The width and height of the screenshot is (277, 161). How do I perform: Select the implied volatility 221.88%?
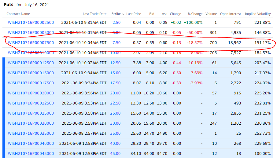[263, 22]
